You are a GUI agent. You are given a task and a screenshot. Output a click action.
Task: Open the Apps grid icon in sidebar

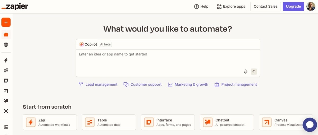6,127
